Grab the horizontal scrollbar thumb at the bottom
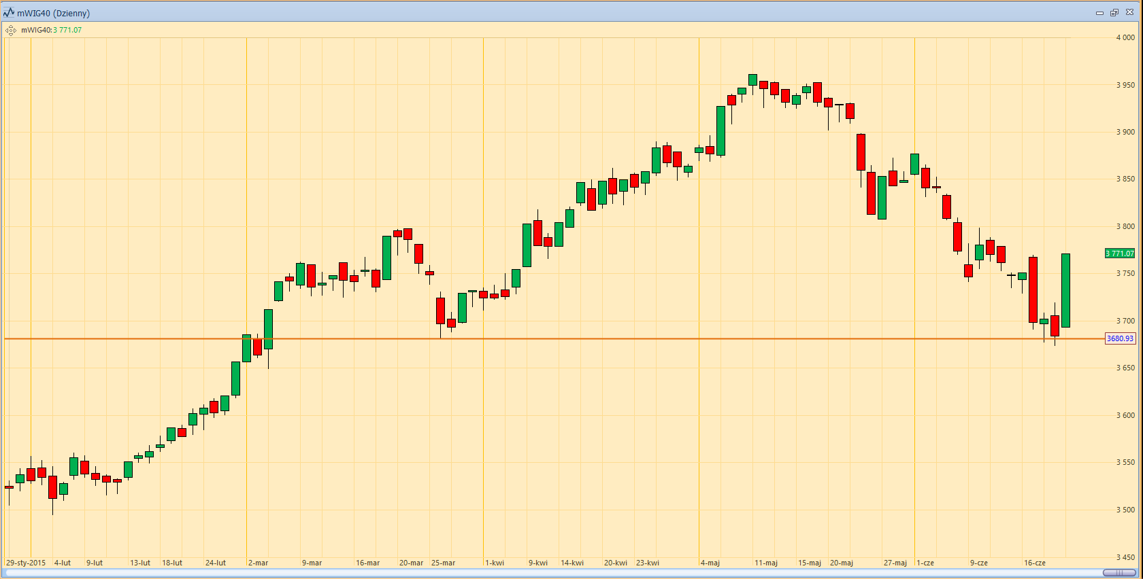 point(1119,573)
